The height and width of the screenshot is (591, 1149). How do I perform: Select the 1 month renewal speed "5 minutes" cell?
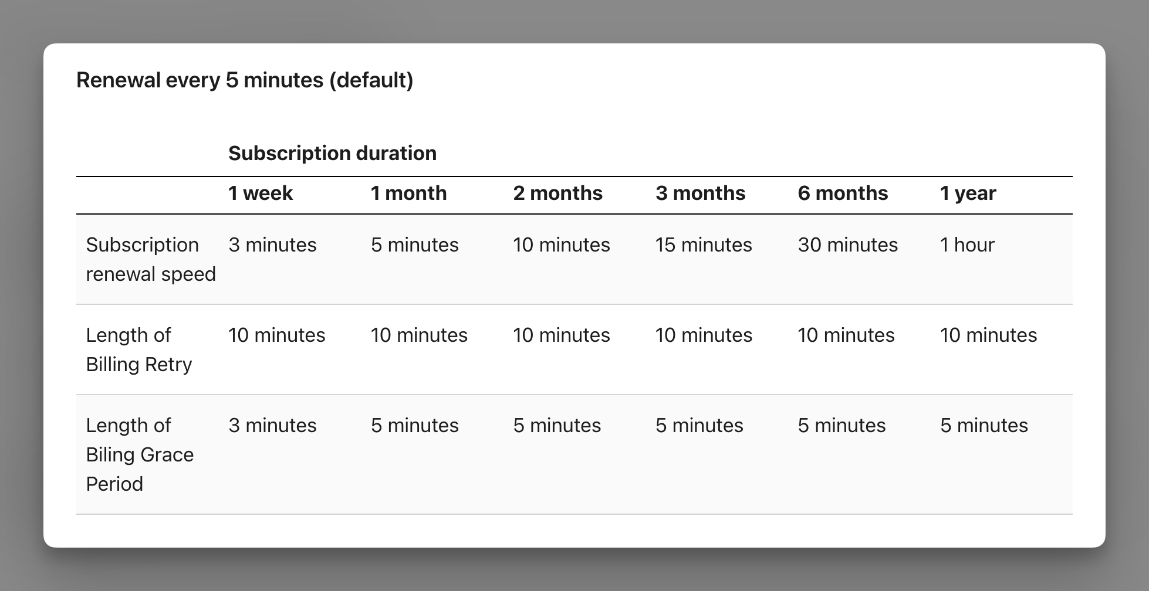(x=414, y=245)
